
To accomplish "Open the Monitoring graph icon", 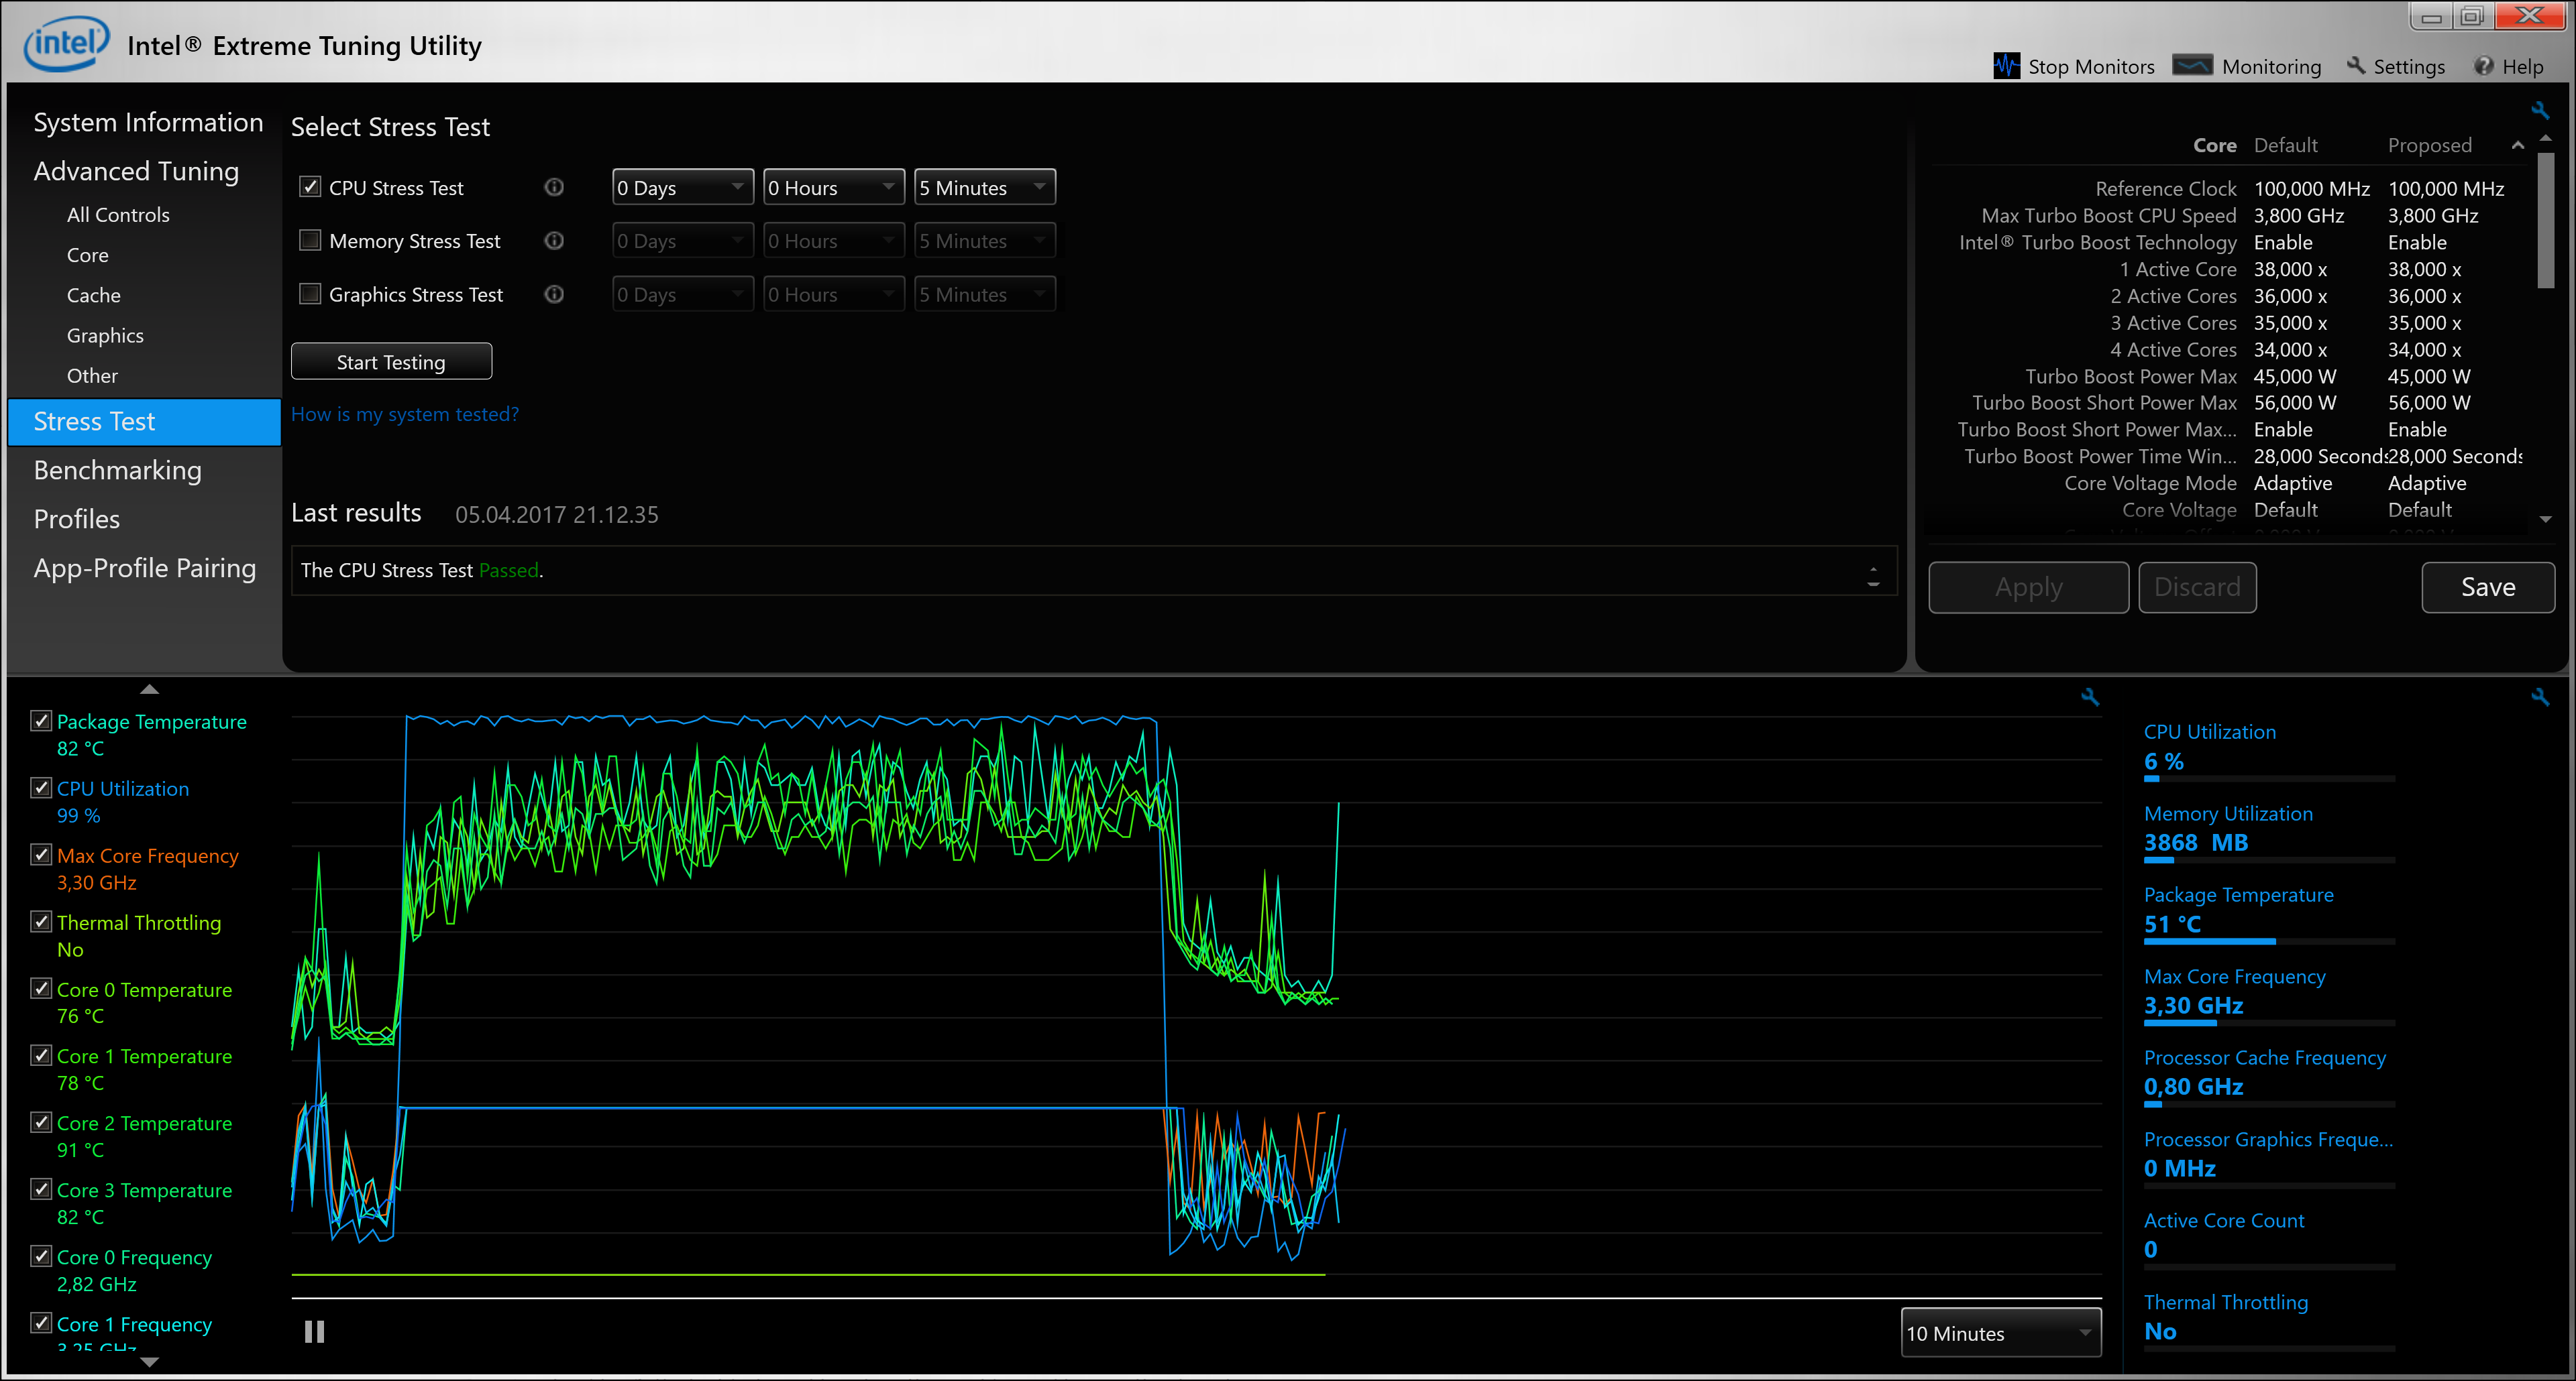I will [2192, 66].
